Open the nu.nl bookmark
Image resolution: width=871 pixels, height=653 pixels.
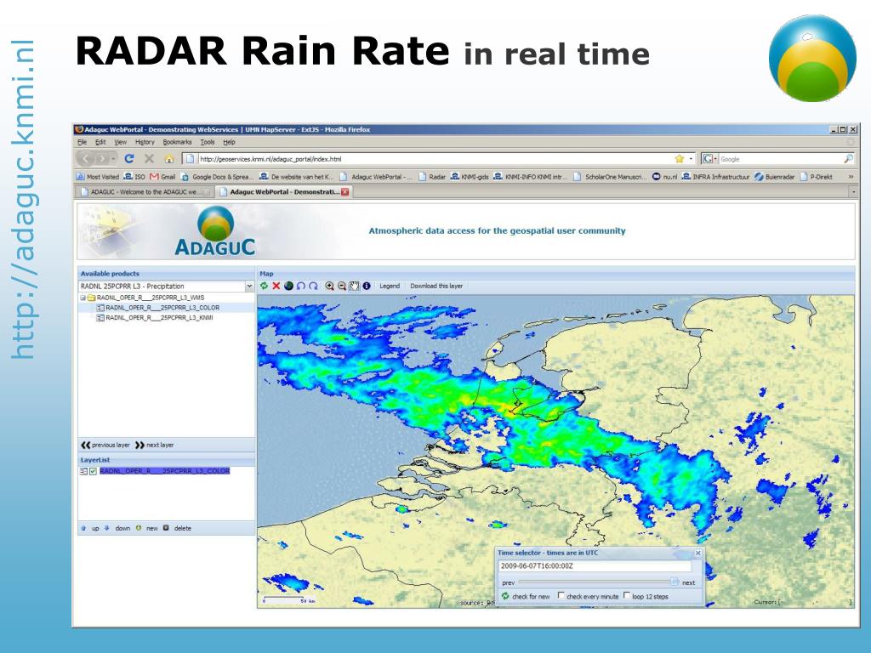pyautogui.click(x=665, y=177)
